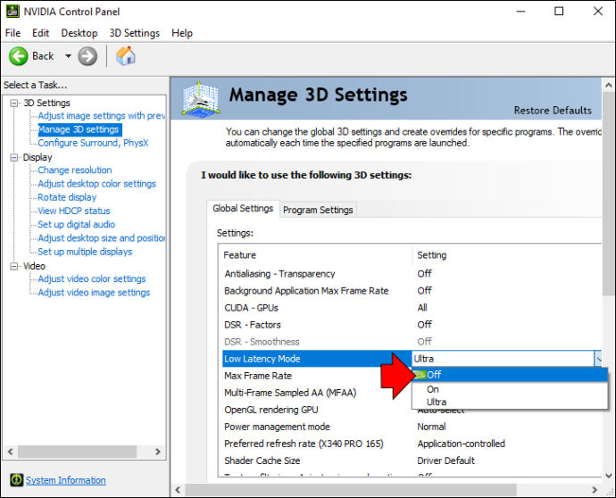The width and height of the screenshot is (616, 498).
Task: Click the green Back arrow icon
Action: pos(19,56)
